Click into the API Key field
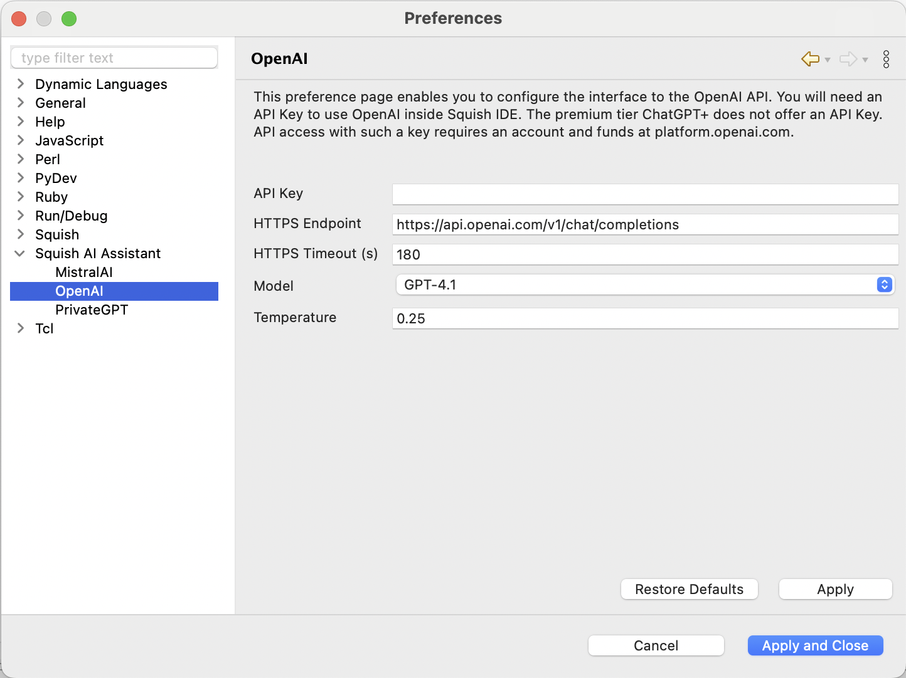This screenshot has width=906, height=678. [645, 194]
